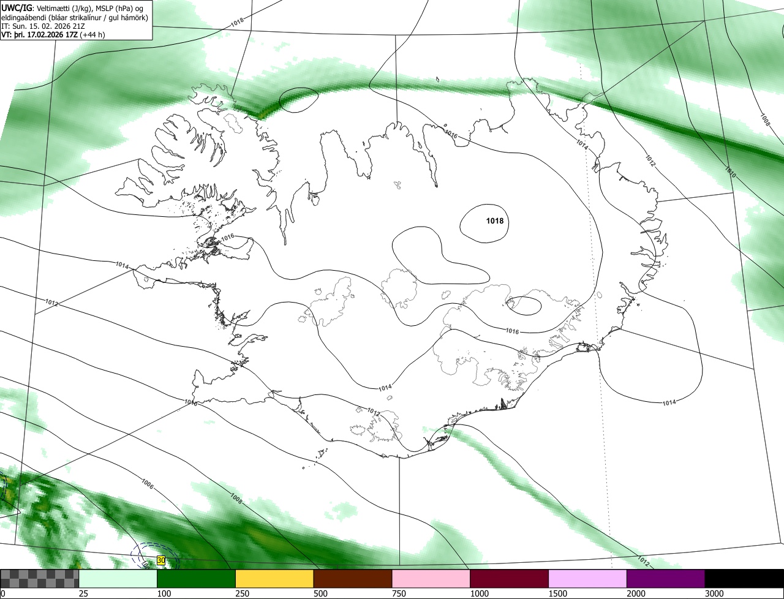The image size is (784, 599).
Task: Click the brown 500–750 legend swatch
Action: click(x=353, y=579)
